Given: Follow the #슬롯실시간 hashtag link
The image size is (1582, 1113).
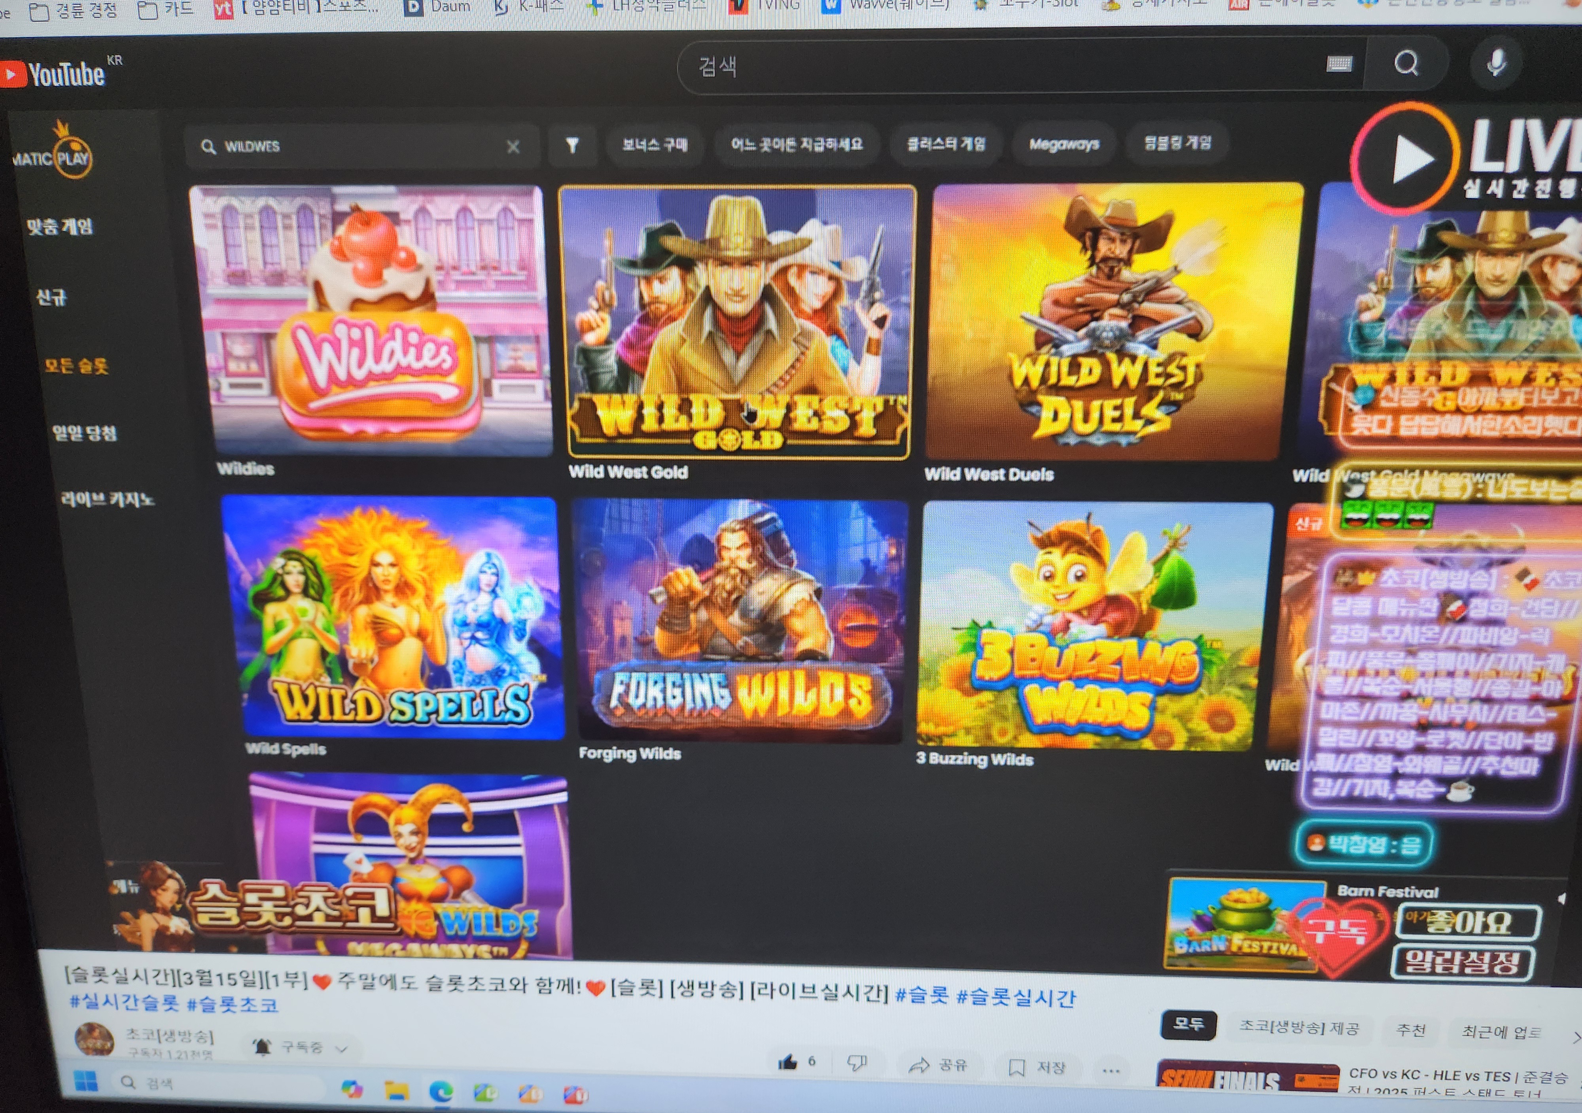Looking at the screenshot, I should (1016, 997).
